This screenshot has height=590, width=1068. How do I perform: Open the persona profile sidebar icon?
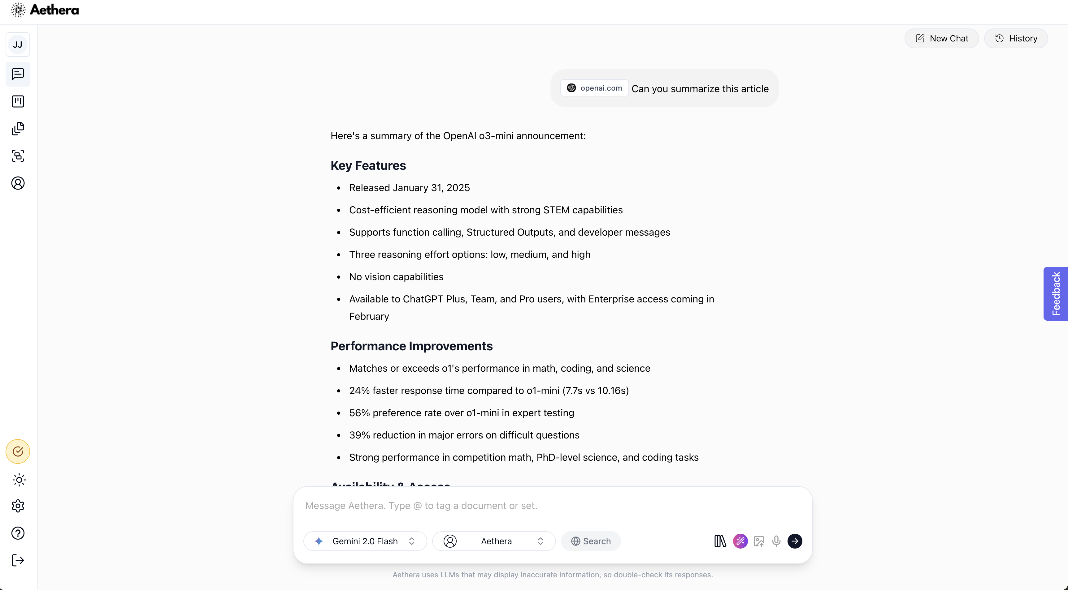point(18,183)
